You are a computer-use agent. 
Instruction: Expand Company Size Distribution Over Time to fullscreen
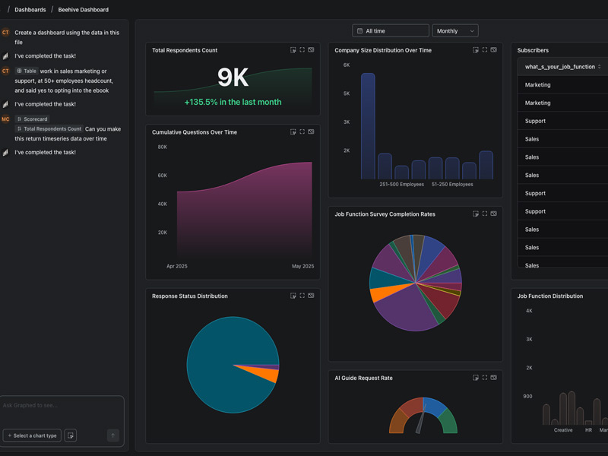pyautogui.click(x=485, y=50)
